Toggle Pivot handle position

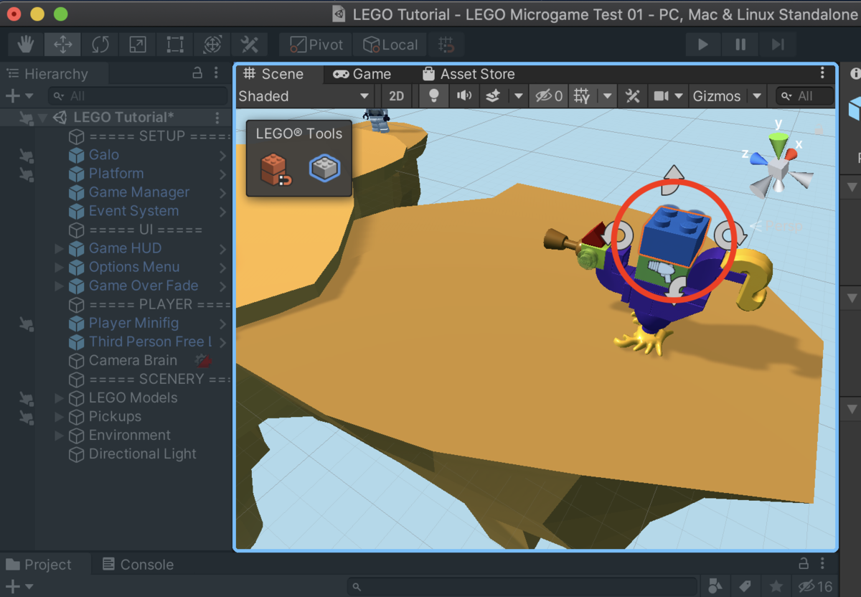click(x=316, y=44)
